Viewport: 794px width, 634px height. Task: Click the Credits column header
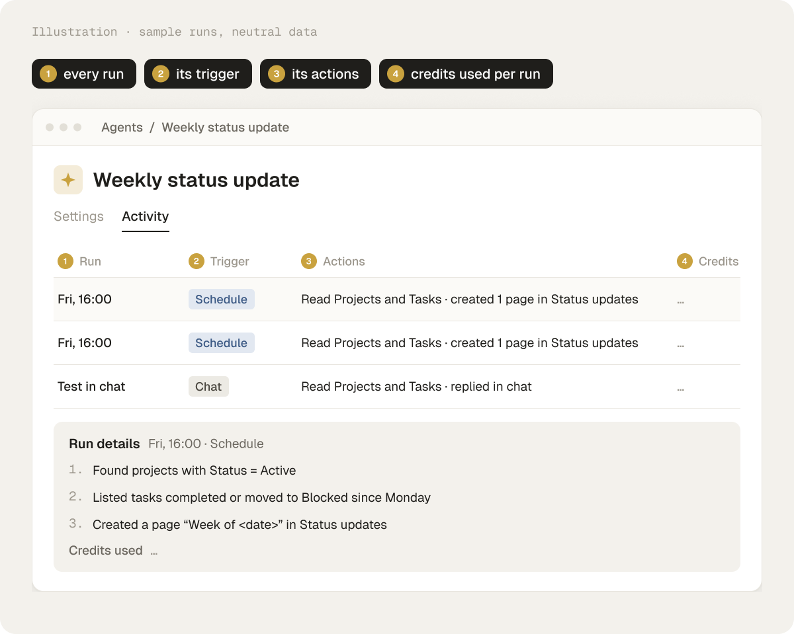click(708, 261)
